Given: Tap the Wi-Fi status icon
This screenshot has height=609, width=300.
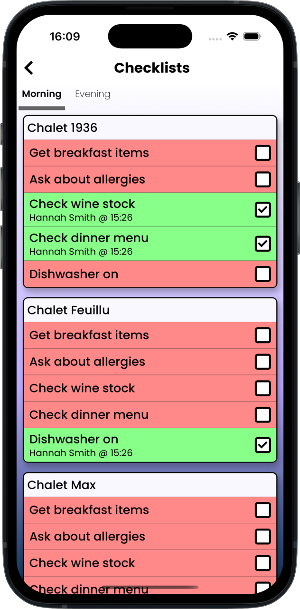Looking at the screenshot, I should (232, 37).
